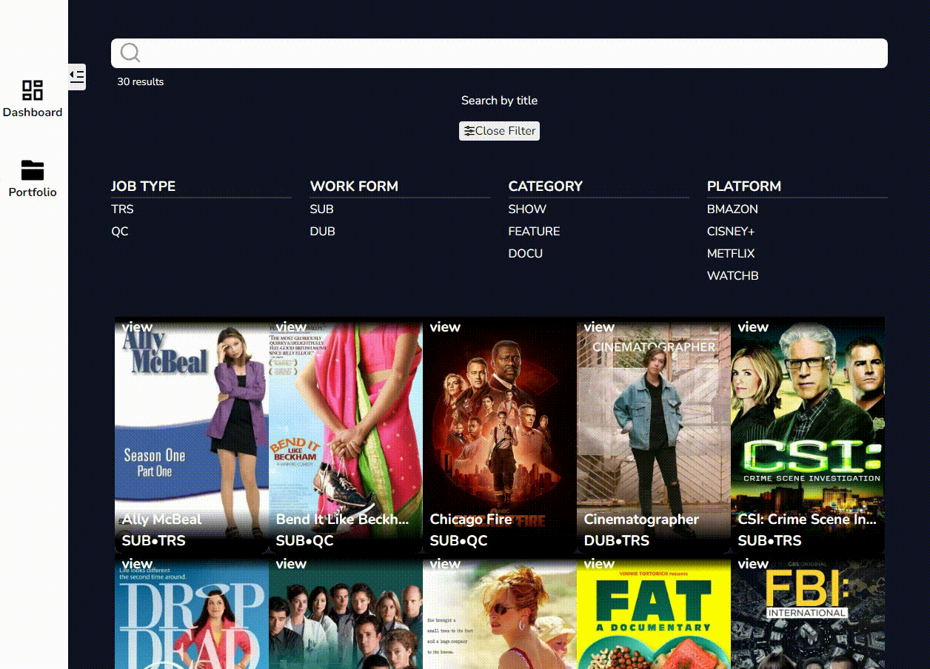Click the magnifier search icon

tap(130, 53)
